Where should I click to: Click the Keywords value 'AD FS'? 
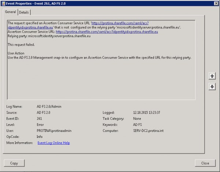pos(137,125)
